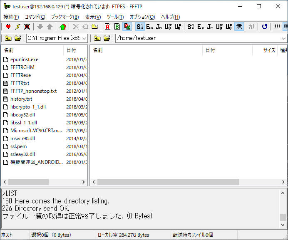Select UTF-8 BOM button in host kanji group
This screenshot has height=240, width=288.
click(178, 27)
